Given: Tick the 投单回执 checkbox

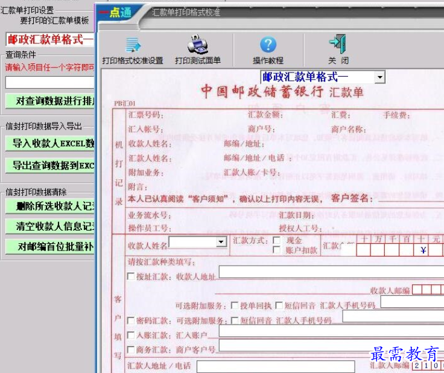Looking at the screenshot, I should (235, 305).
